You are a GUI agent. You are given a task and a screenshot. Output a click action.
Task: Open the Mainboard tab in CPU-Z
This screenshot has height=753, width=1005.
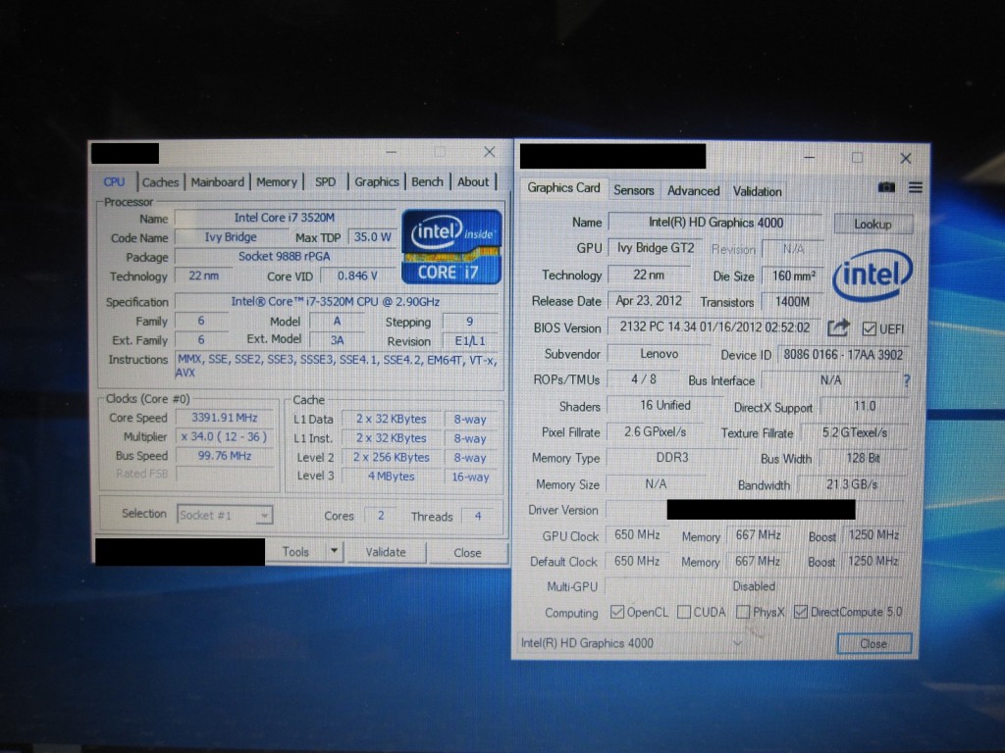[217, 181]
